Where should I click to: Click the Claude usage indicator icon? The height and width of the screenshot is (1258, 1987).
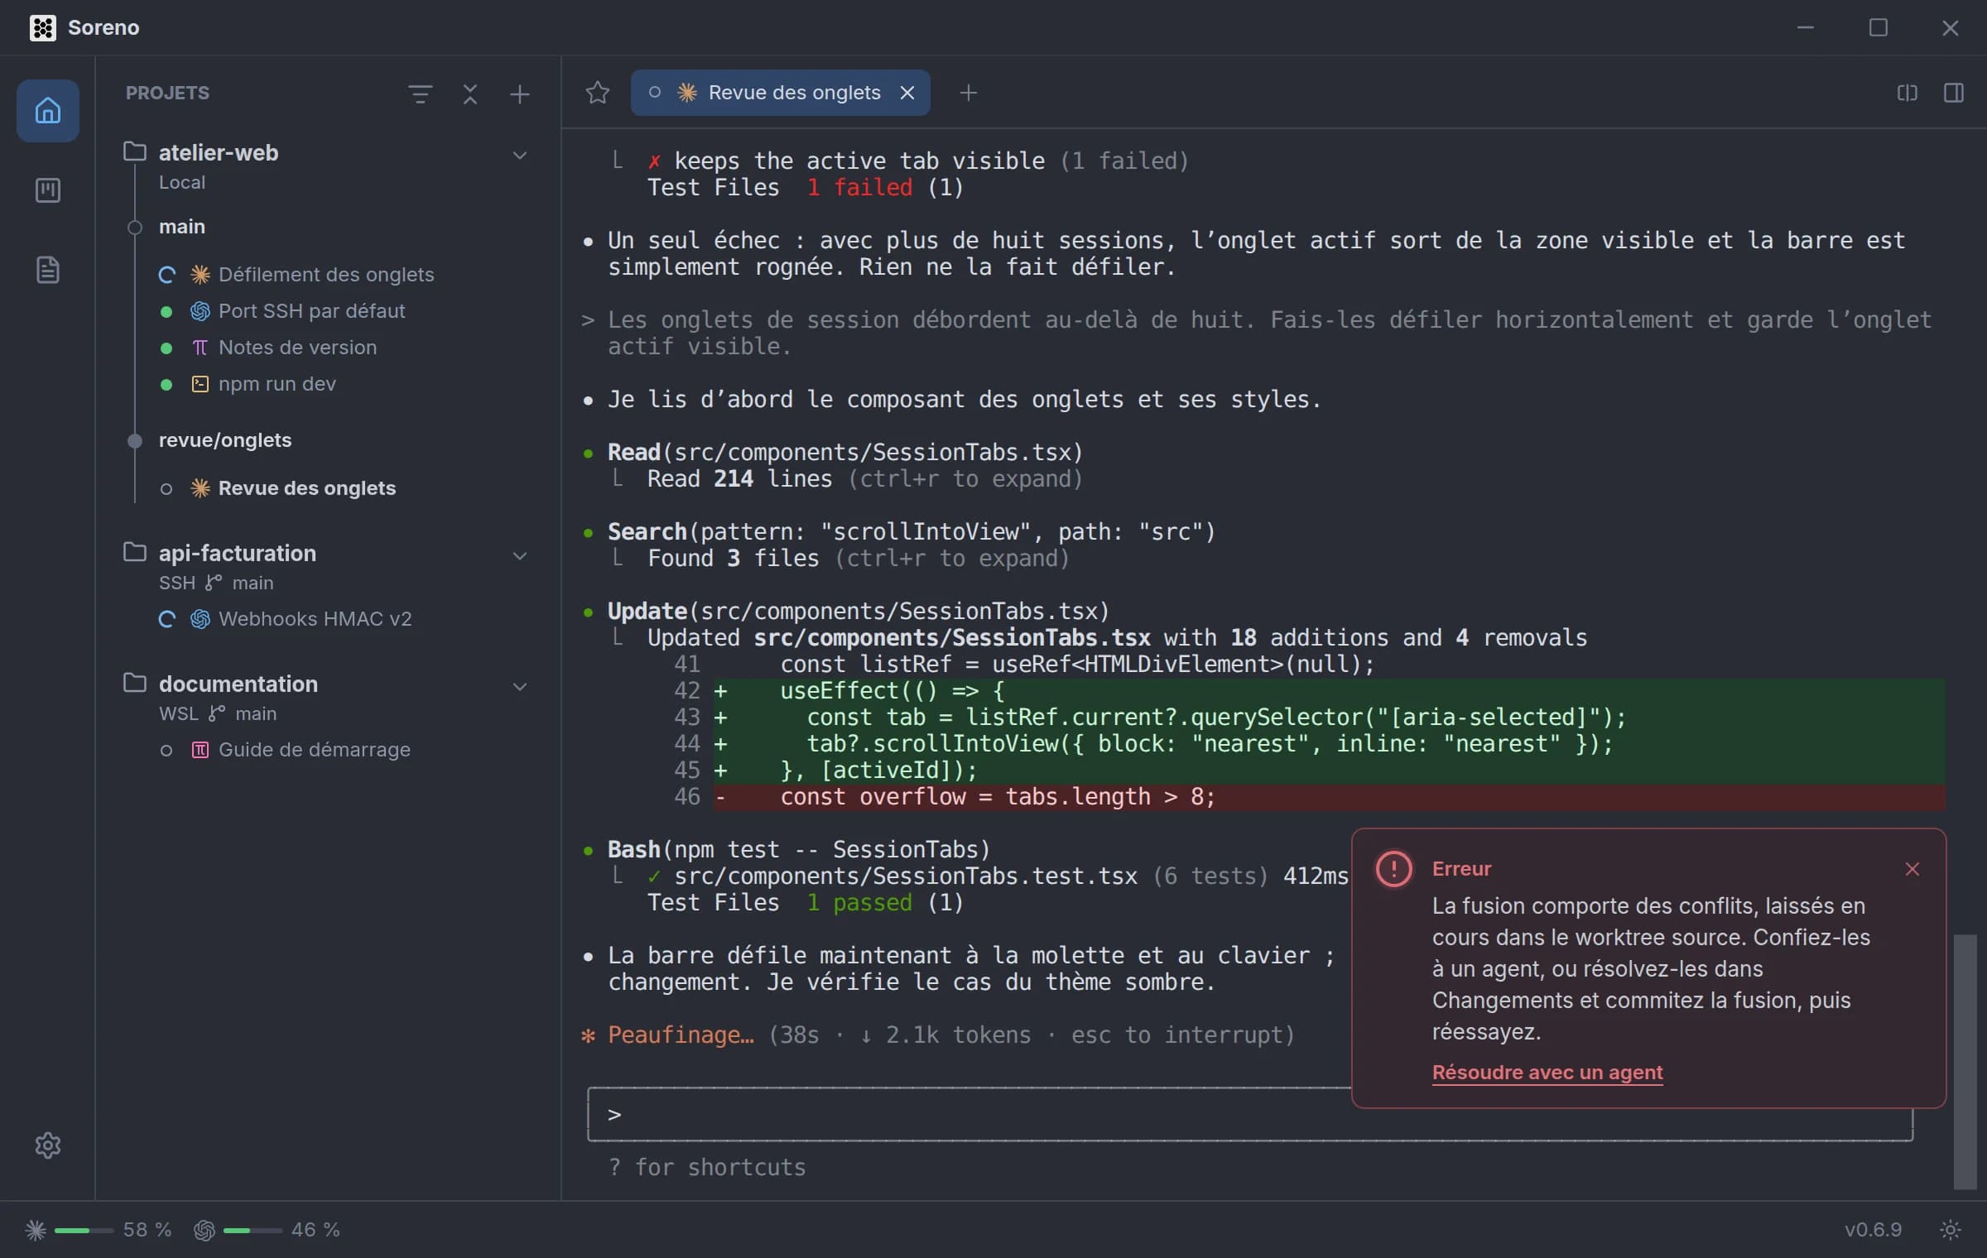pyautogui.click(x=35, y=1230)
